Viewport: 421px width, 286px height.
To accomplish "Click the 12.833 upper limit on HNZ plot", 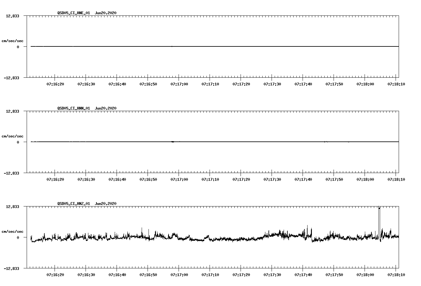I will click(12, 206).
